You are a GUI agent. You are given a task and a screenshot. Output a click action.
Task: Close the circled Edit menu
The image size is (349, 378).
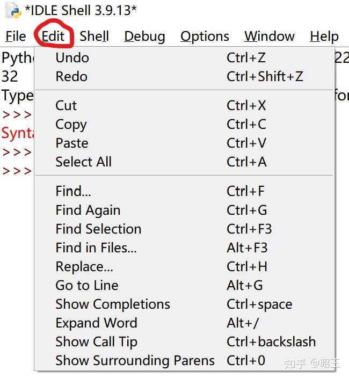(53, 37)
